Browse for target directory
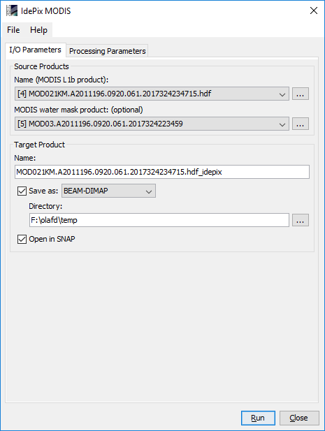Image resolution: width=325 pixels, height=431 pixels. point(301,220)
